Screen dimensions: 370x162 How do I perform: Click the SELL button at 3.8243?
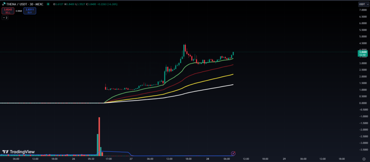pyautogui.click(x=8, y=10)
